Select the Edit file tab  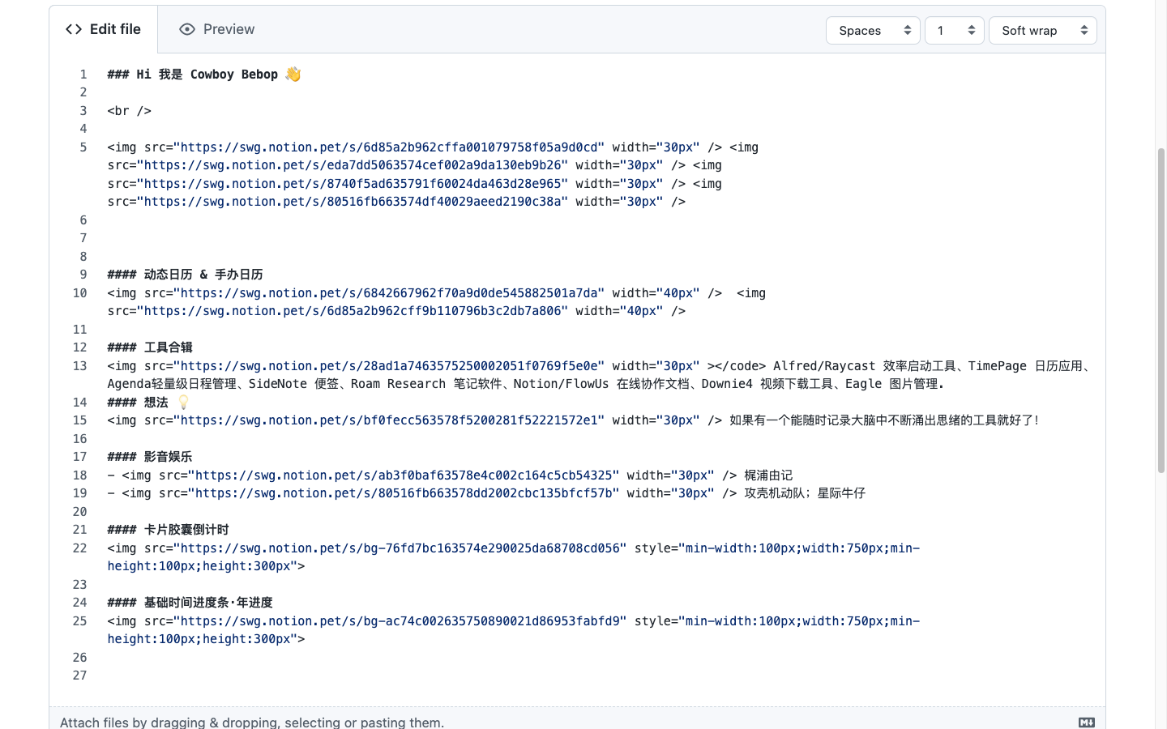[104, 29]
